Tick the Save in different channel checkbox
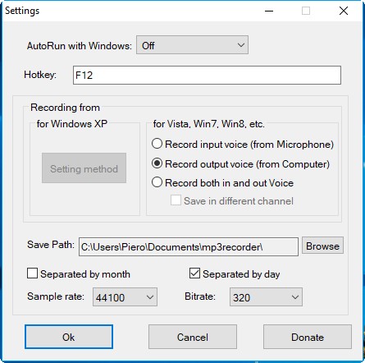This screenshot has height=363, width=365. point(176,200)
